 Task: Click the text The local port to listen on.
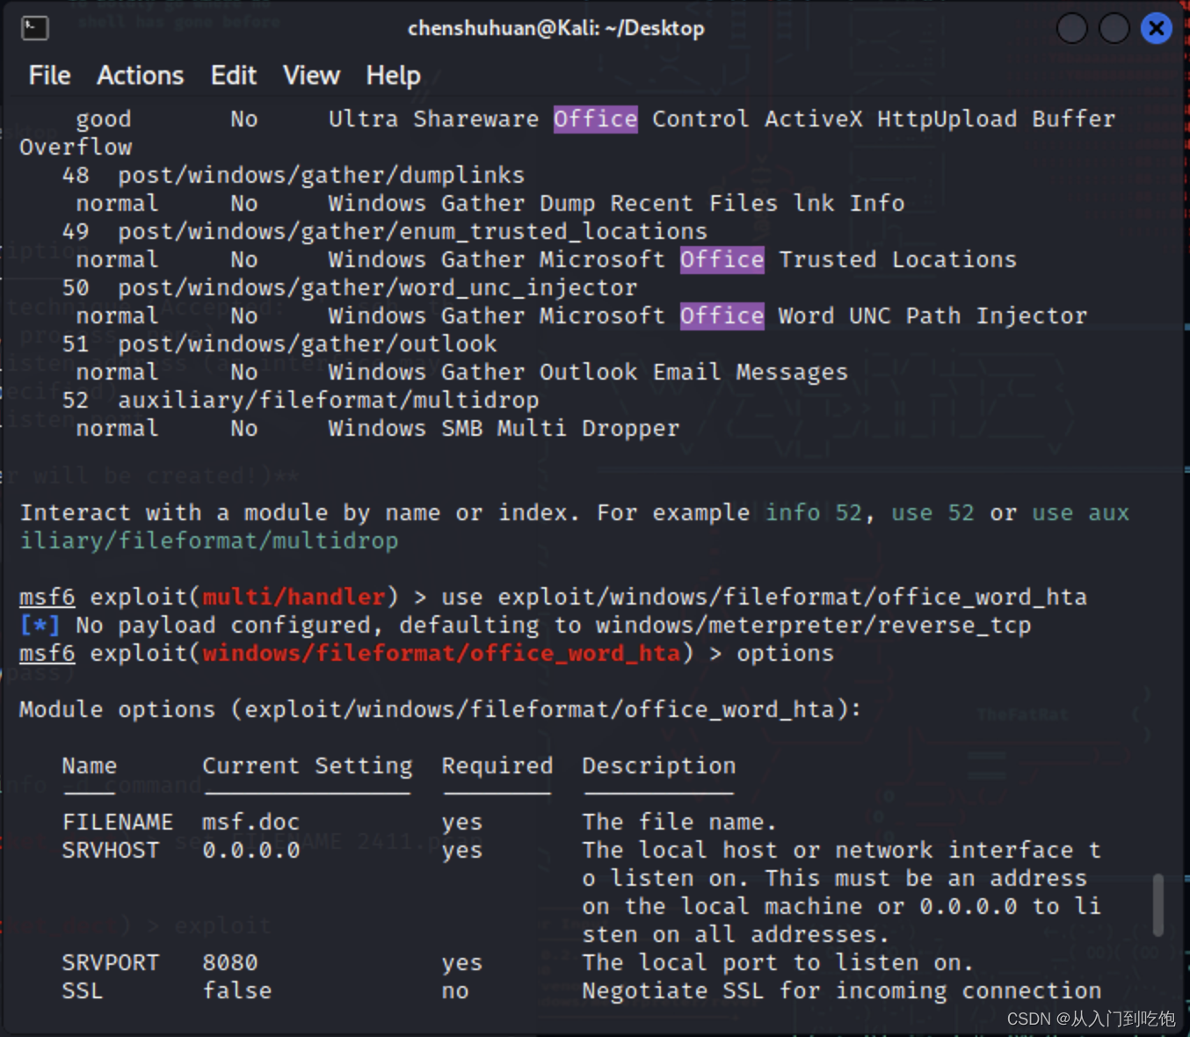click(x=778, y=962)
